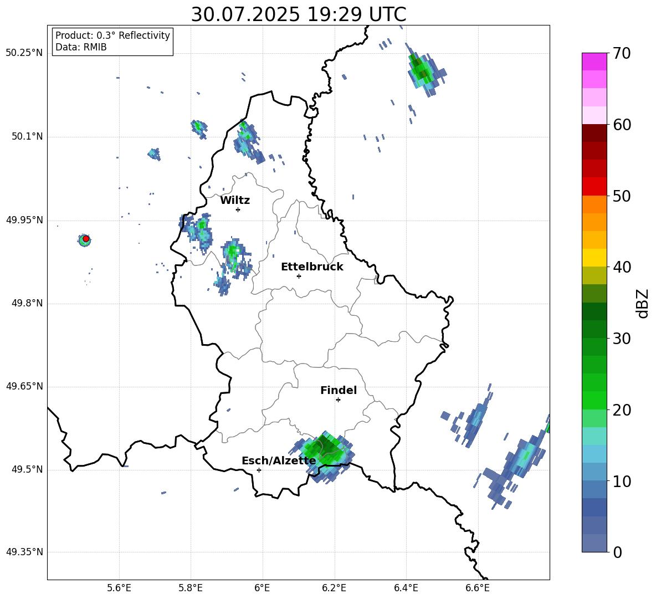Click the bright red colorbar segment near 50

pos(594,187)
